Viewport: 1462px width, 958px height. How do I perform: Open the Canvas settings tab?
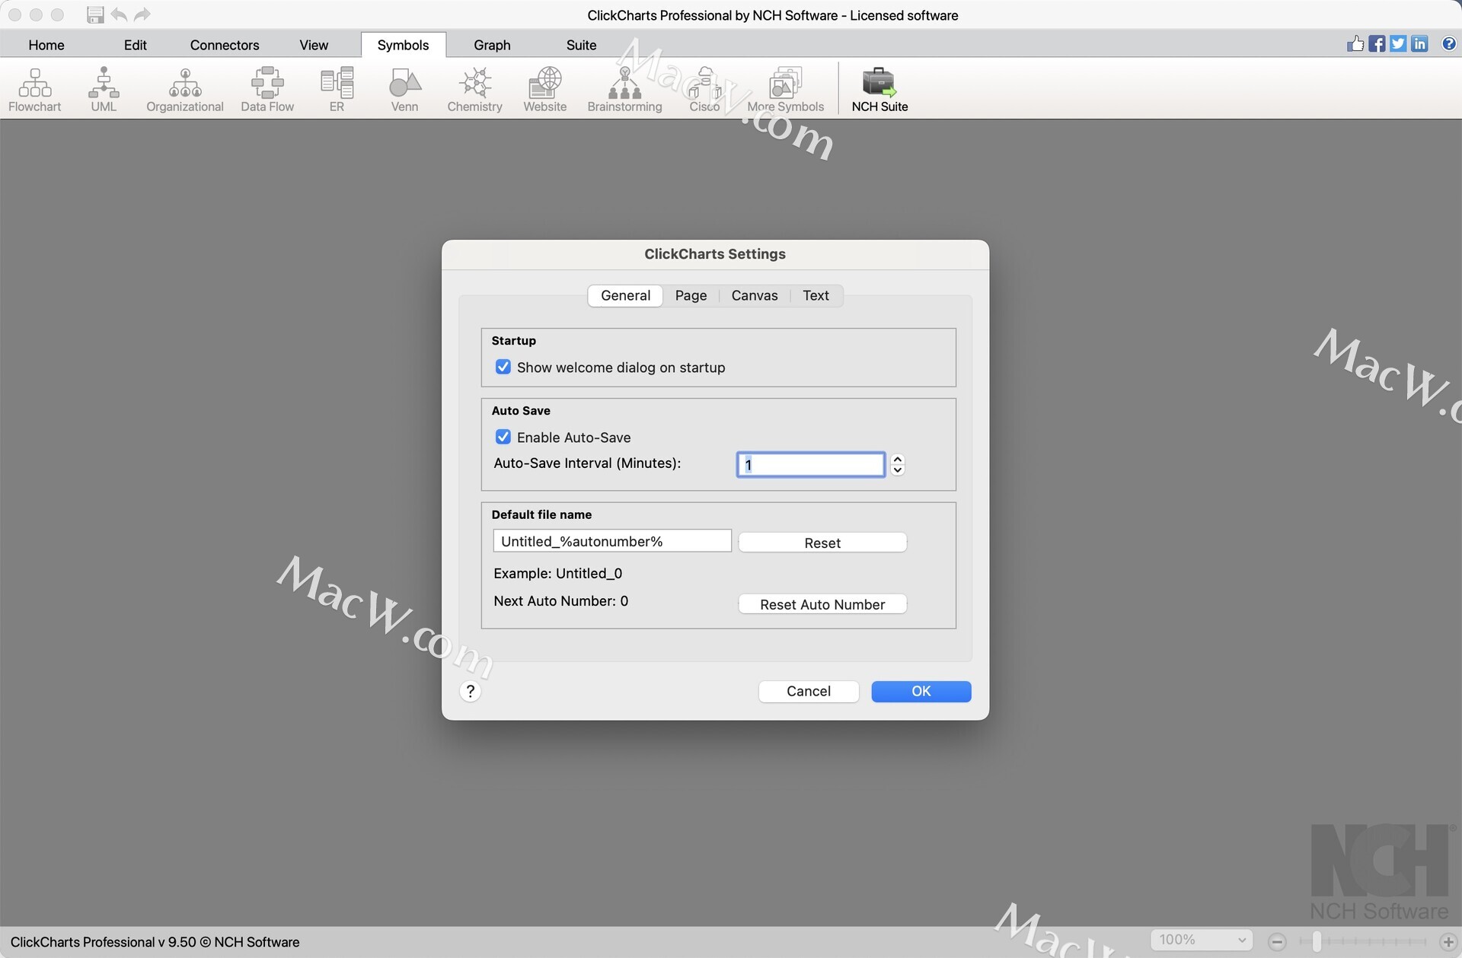point(755,295)
